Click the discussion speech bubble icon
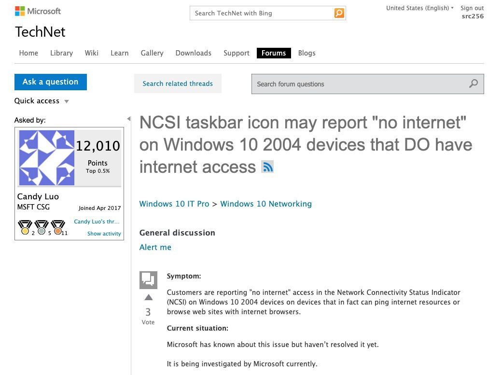Screen dimensions: 502x375 [x=148, y=280]
